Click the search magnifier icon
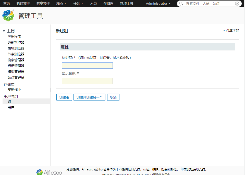The image size is (245, 175). [181, 4]
